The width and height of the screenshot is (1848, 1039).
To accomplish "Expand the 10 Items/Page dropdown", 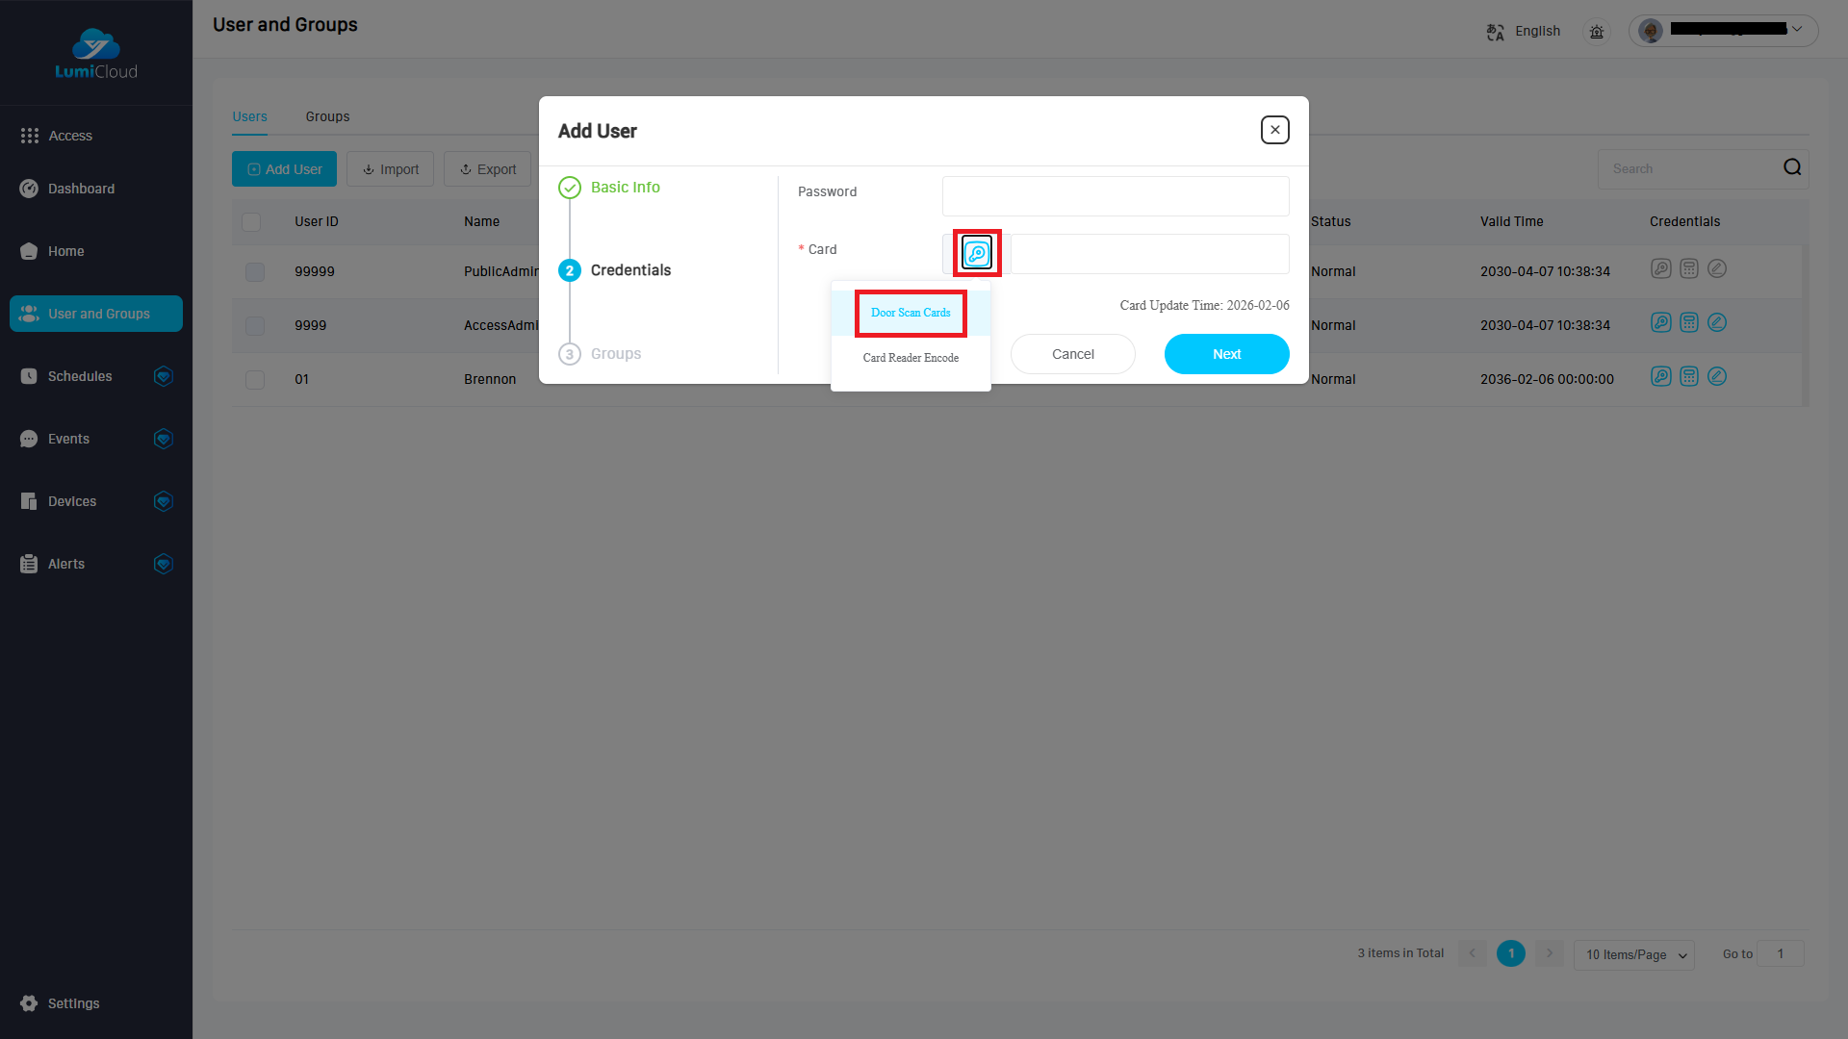I will point(1634,954).
